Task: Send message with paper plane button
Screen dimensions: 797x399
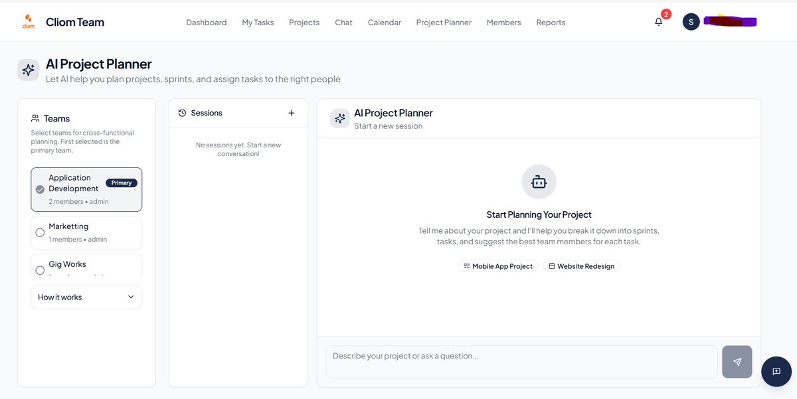Action: click(x=737, y=362)
